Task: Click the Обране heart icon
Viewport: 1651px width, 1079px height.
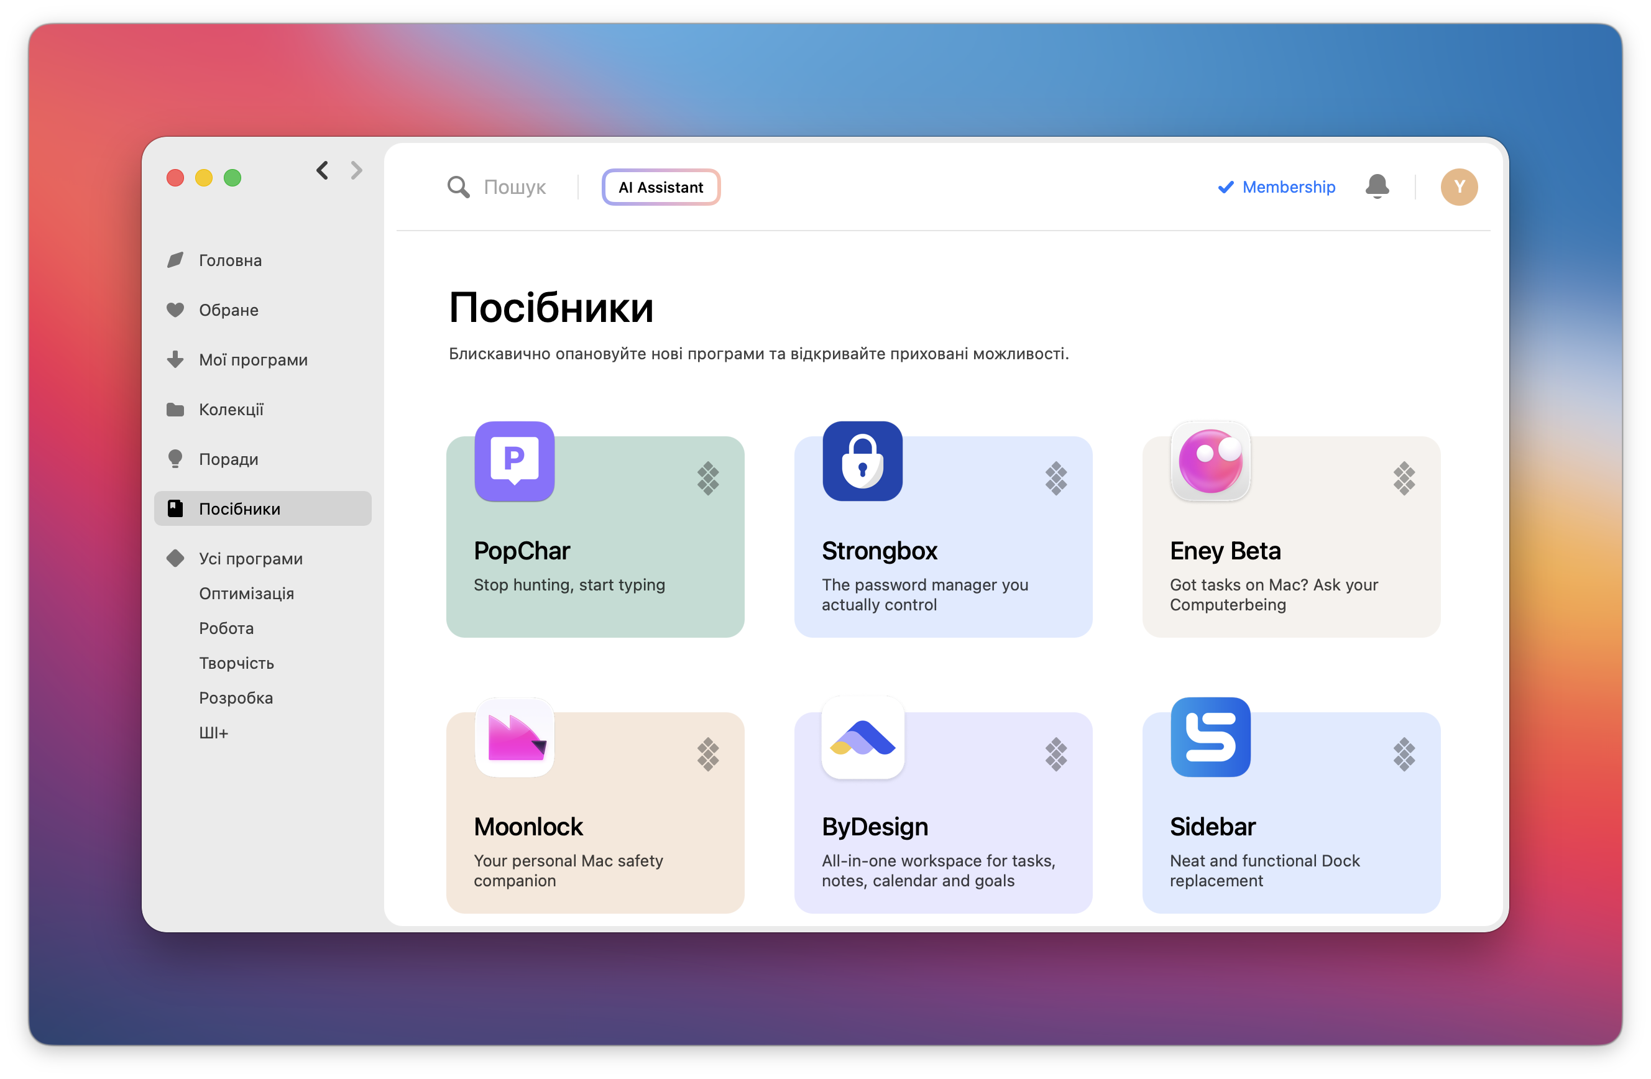Action: pyautogui.click(x=175, y=310)
